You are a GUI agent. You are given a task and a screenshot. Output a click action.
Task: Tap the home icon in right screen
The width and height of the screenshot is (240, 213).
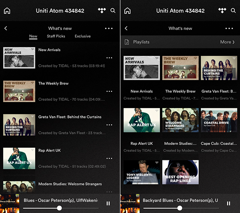coord(127,11)
